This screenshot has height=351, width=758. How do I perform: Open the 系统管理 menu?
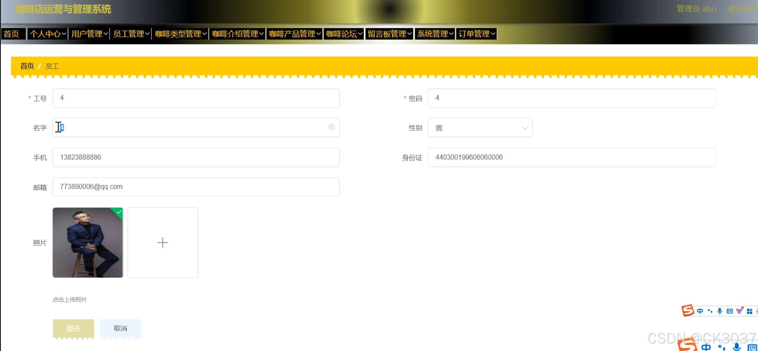(x=435, y=34)
